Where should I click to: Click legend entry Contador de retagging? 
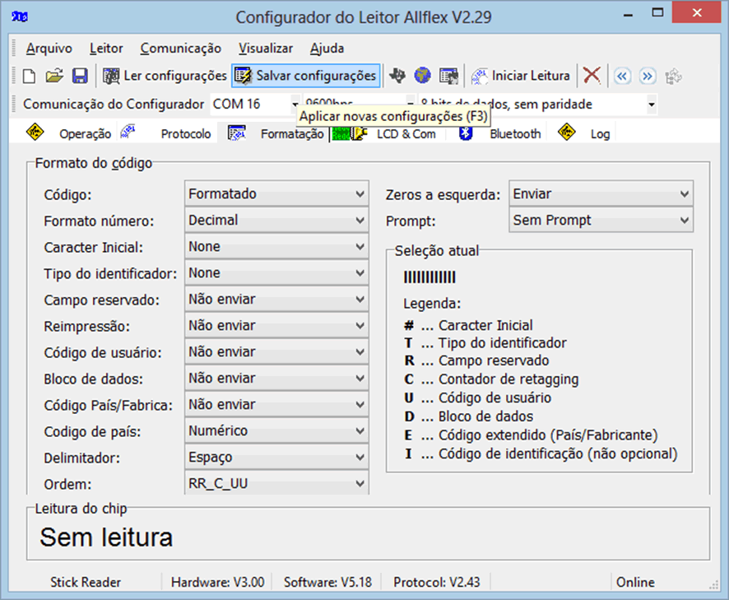508,379
